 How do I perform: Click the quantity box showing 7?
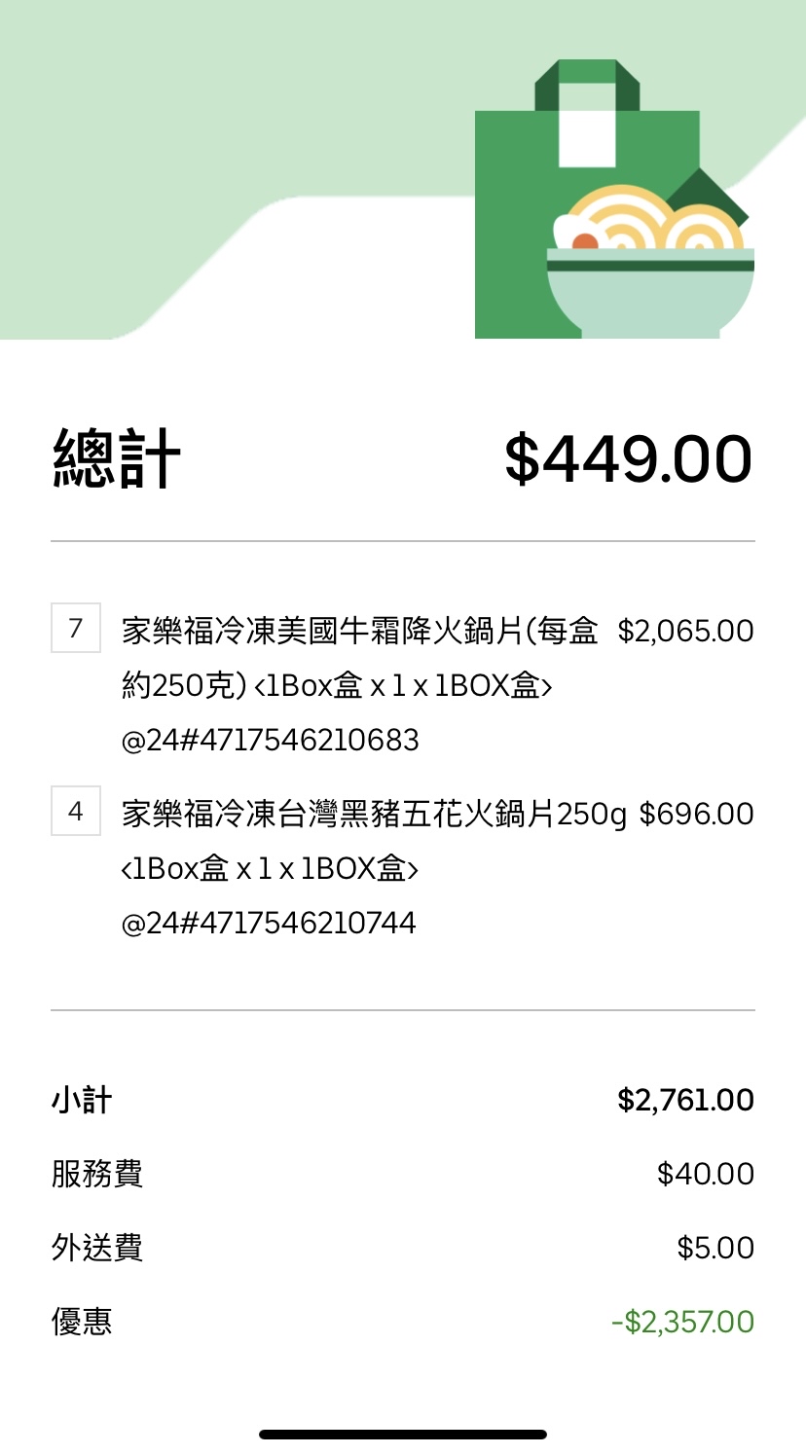click(76, 629)
